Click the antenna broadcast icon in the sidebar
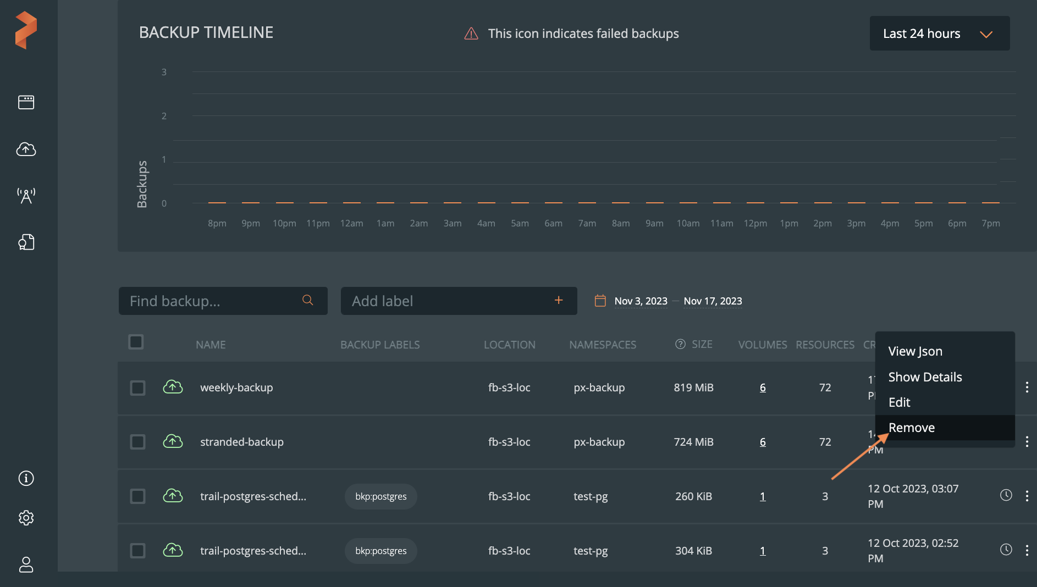Screen dimensions: 1037x587 coord(26,195)
